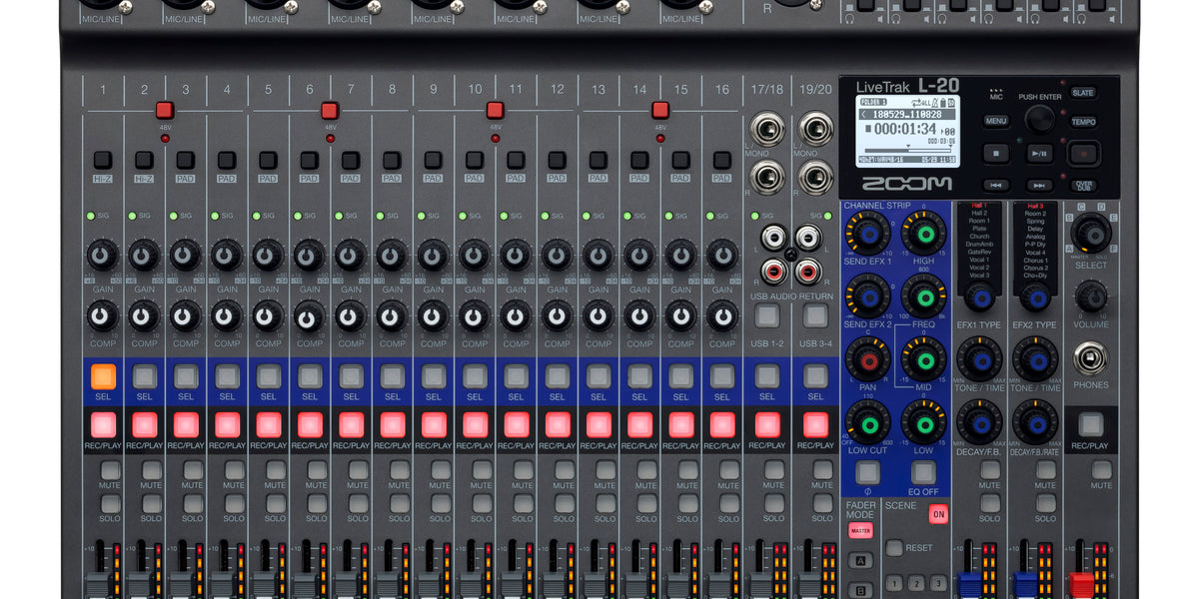Viewport: 1199px width, 599px height.
Task: Toggle the Hi-Z switch on channel 1
Action: [103, 160]
